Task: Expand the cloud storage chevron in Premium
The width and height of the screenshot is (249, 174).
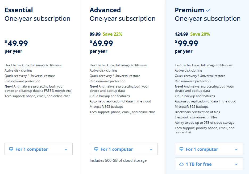Action: (x=236, y=164)
